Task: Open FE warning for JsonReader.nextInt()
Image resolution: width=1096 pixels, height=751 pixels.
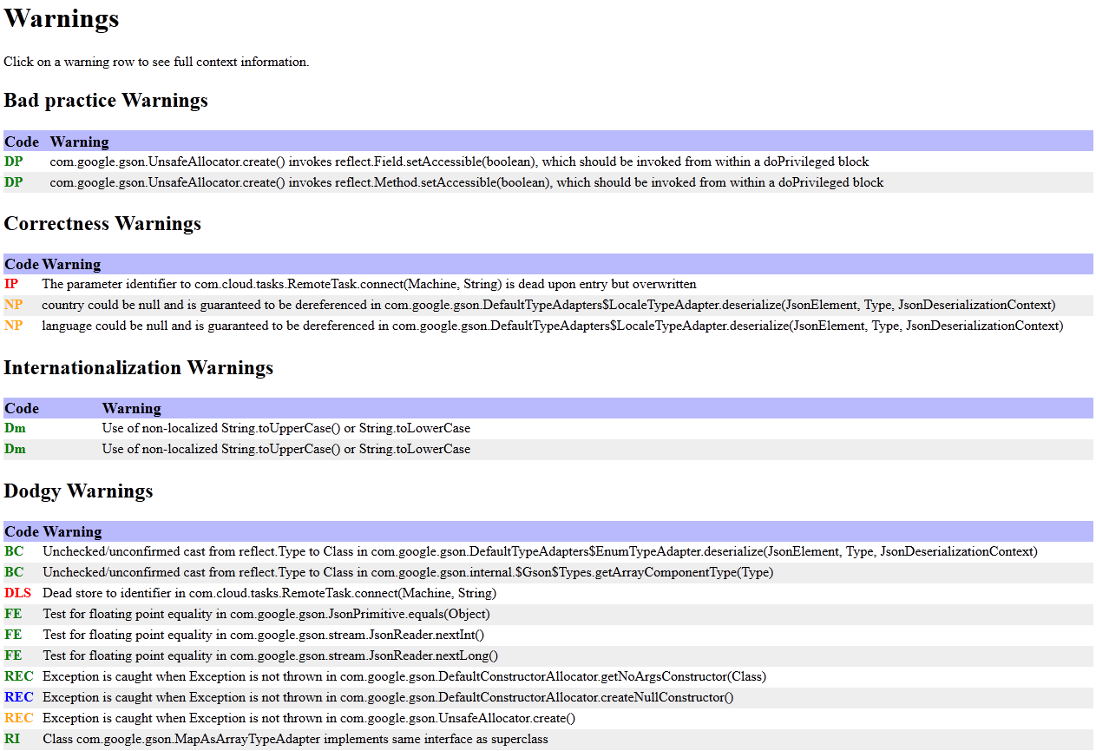Action: pos(548,635)
